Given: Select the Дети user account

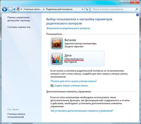Looking at the screenshot, I should (76, 58).
